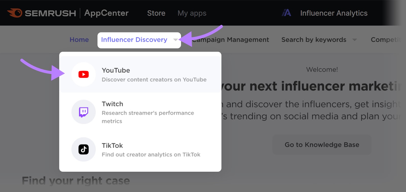
Task: Open the Campaign Management tab
Action: [x=230, y=40]
